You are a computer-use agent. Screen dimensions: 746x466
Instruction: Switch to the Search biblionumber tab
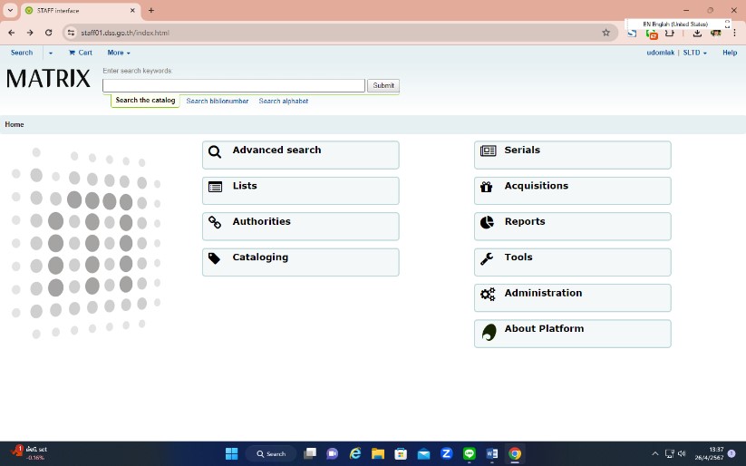point(217,102)
